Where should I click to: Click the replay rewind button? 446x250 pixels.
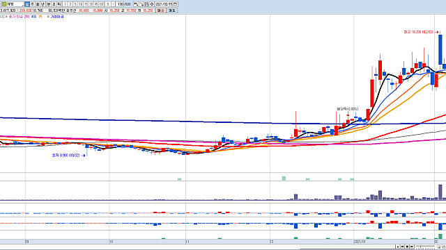402,247
